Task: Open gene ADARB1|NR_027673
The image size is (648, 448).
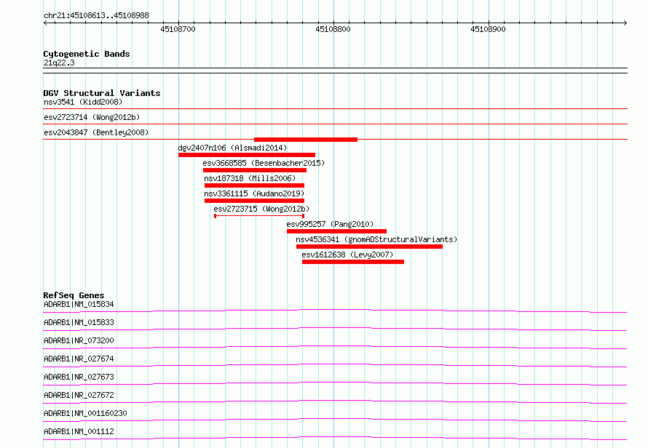Action: pos(79,377)
